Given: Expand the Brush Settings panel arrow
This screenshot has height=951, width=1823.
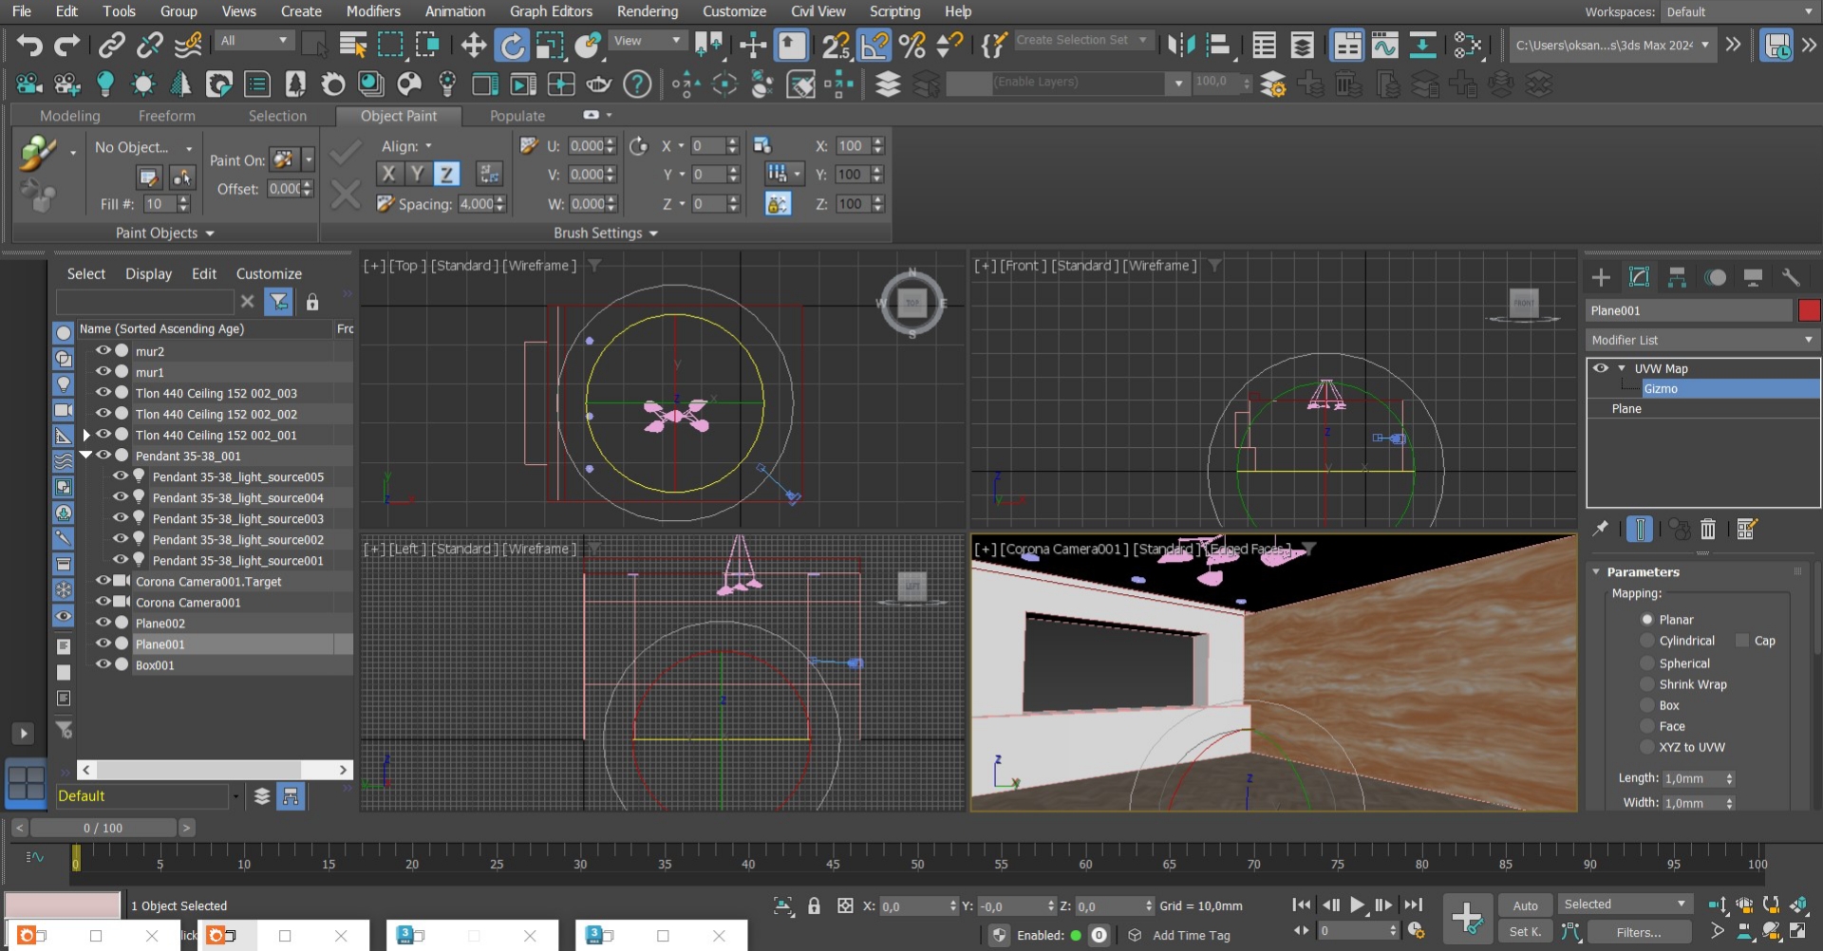Looking at the screenshot, I should (653, 233).
